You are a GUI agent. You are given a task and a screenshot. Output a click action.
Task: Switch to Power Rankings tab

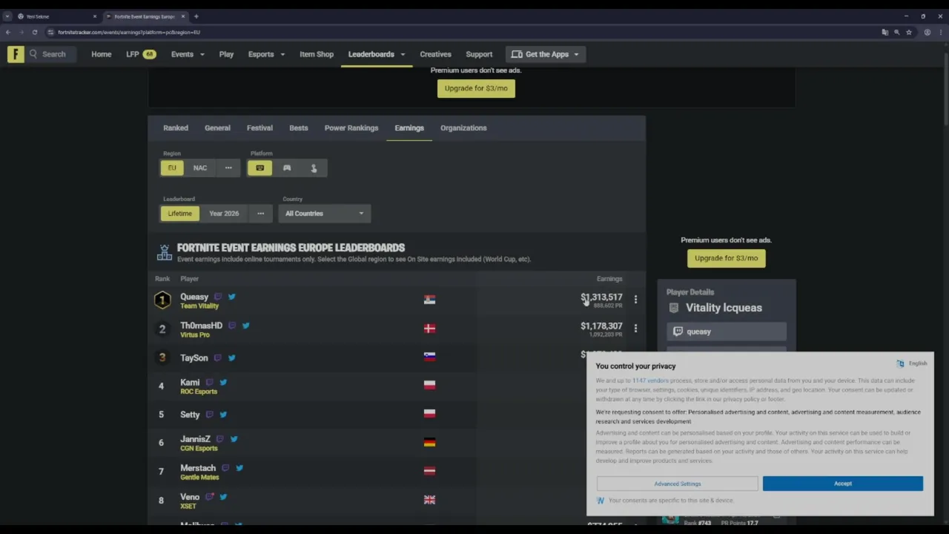351,128
